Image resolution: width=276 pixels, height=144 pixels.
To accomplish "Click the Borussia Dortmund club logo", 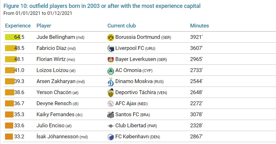I will (111, 37).
